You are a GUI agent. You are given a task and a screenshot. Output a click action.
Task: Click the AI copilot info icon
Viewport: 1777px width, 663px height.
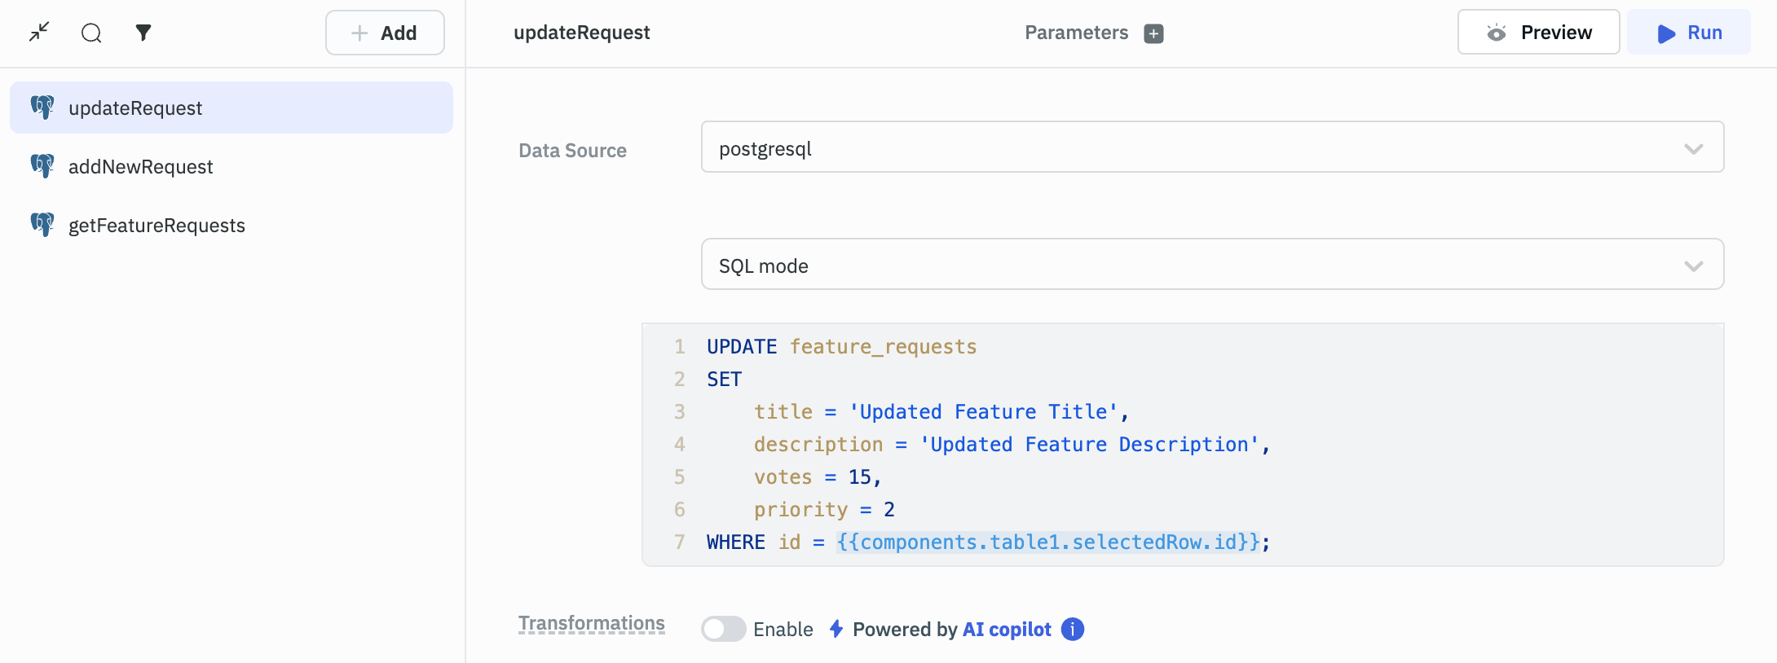click(1073, 630)
